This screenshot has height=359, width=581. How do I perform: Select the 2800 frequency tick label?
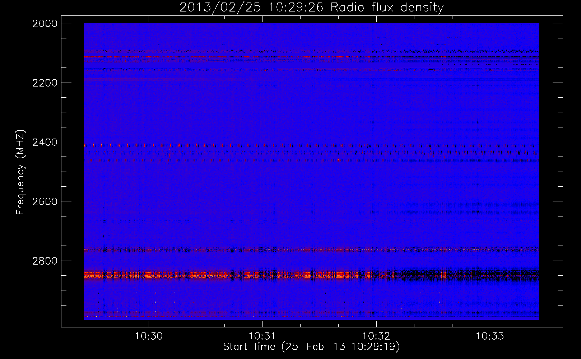point(45,261)
